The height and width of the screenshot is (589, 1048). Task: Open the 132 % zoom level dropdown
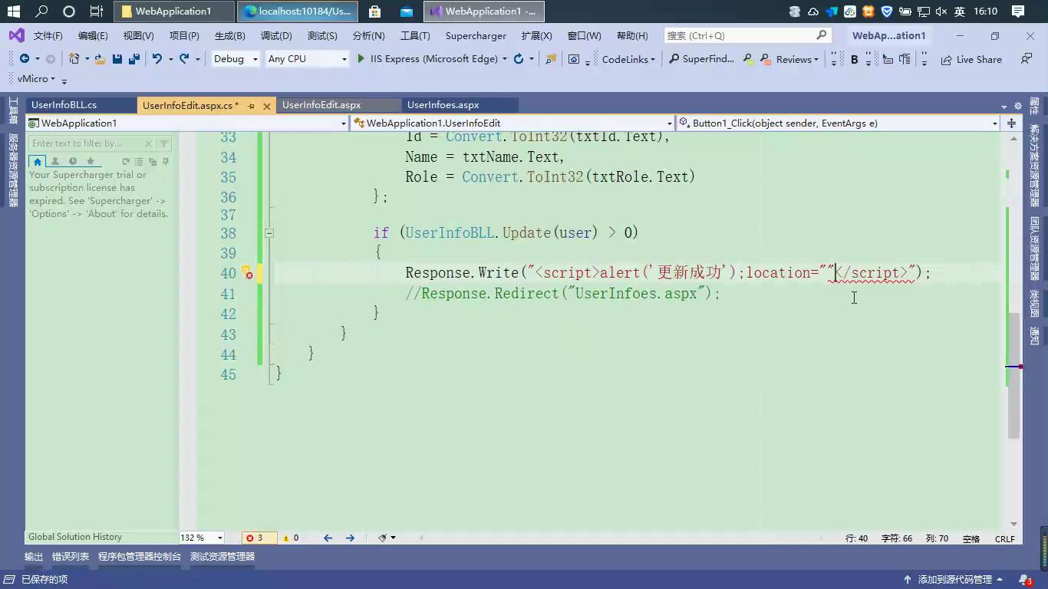[202, 538]
